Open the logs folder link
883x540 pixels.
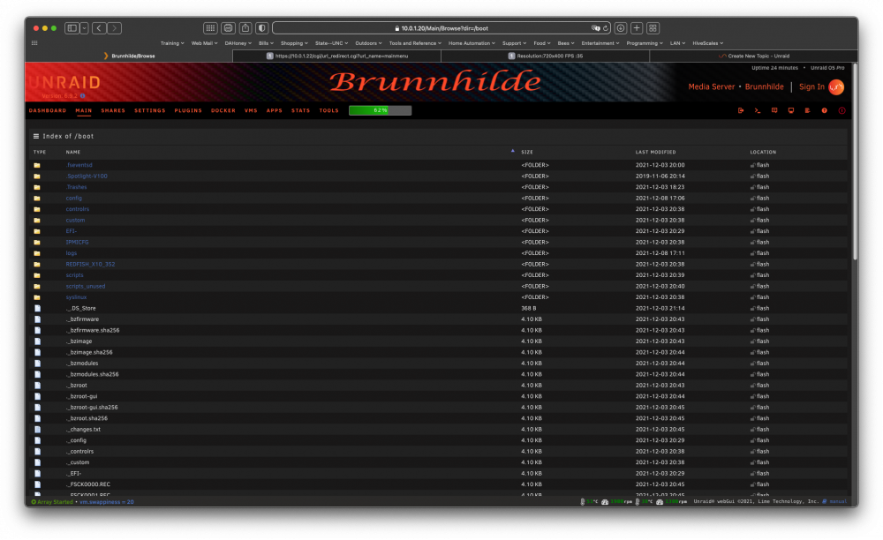[x=71, y=253]
